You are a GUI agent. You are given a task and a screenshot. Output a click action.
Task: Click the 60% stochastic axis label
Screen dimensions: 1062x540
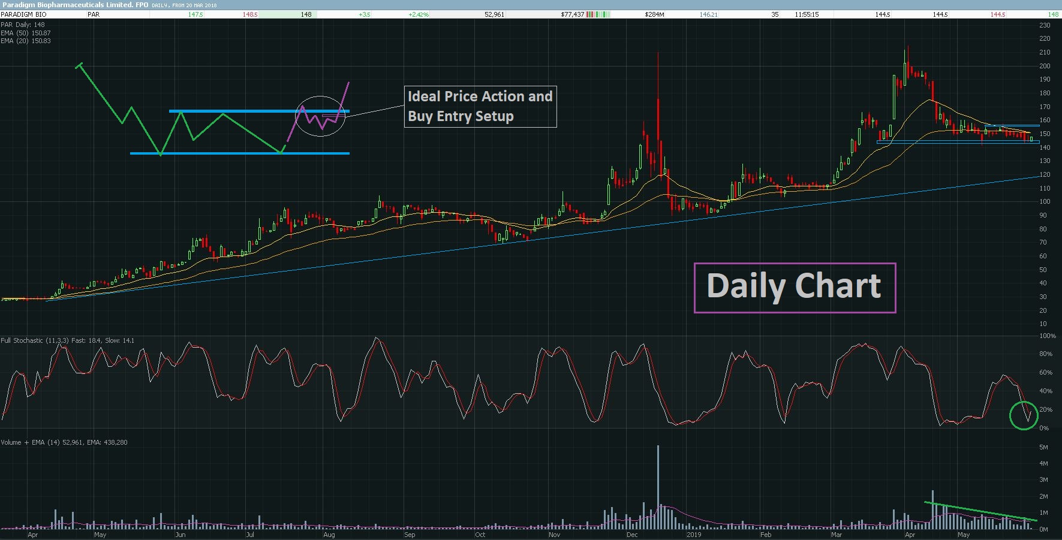1046,373
